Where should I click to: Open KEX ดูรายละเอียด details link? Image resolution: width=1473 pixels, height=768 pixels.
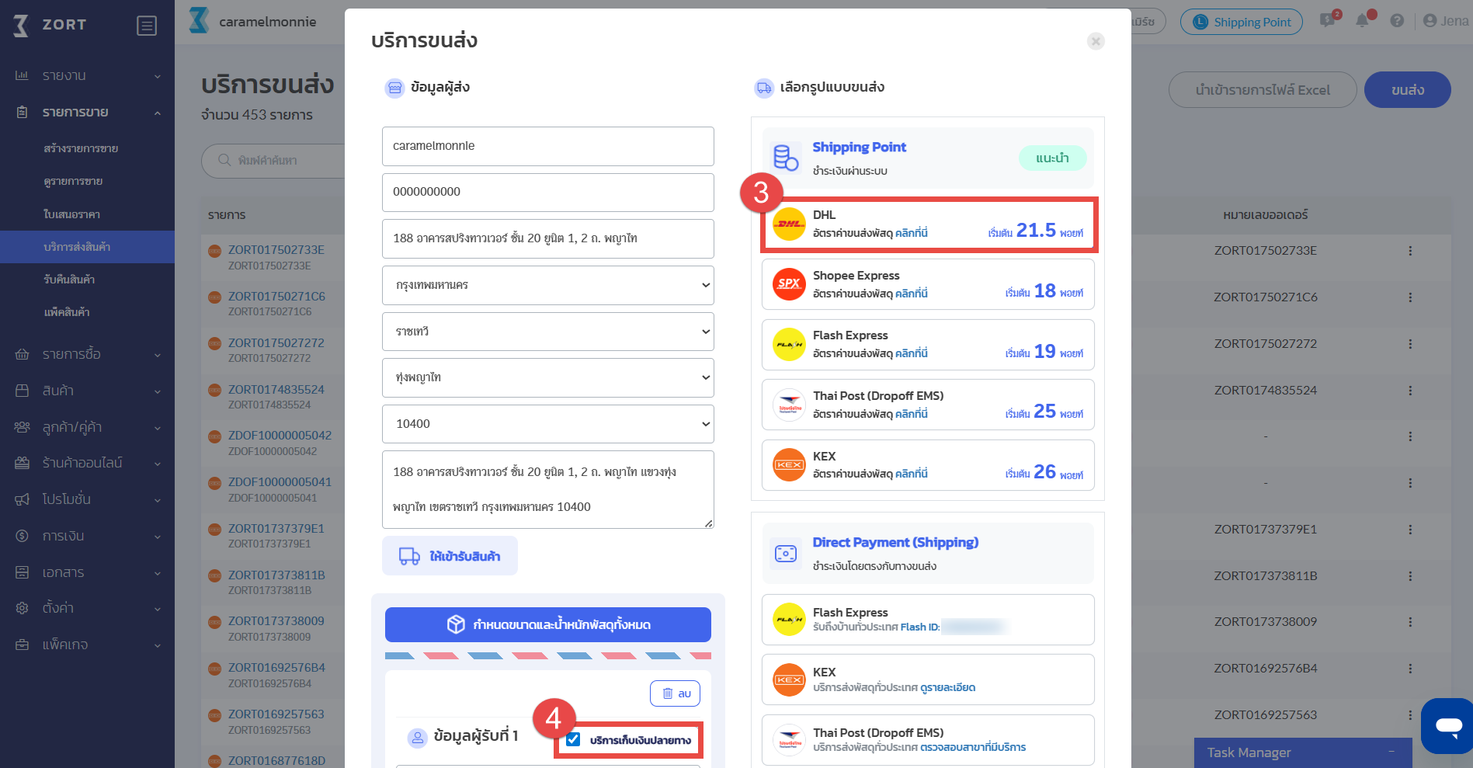point(947,687)
